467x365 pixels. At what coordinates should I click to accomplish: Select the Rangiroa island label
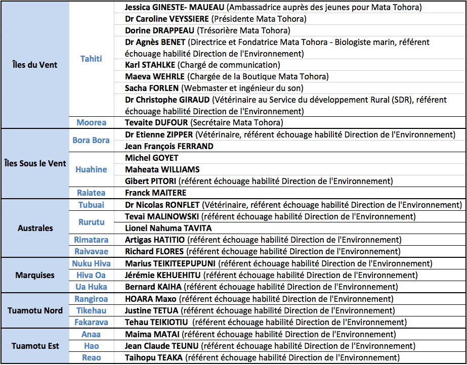(91, 299)
